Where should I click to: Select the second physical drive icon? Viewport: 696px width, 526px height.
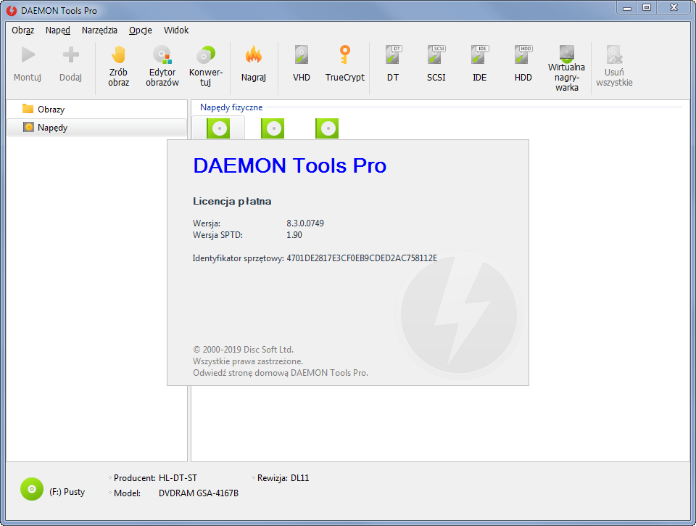pyautogui.click(x=273, y=129)
